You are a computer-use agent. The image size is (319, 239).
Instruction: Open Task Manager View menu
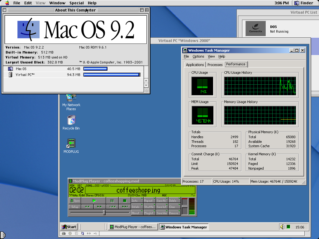(x=211, y=56)
